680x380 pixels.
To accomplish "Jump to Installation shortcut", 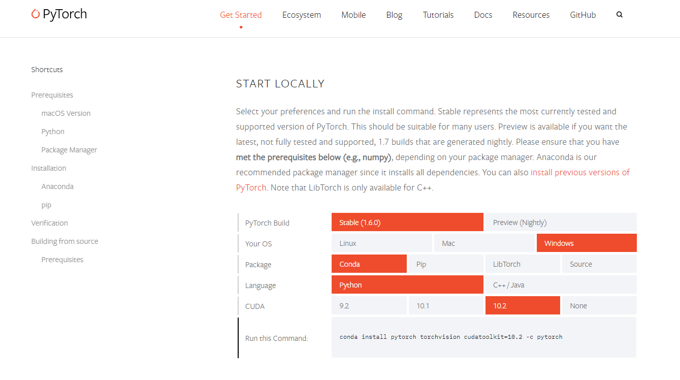I will pos(49,168).
